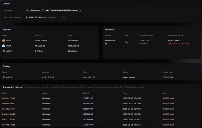The width and height of the screenshot is (202, 128).
Task: Click the USDT coin icon
Action: [4, 46]
